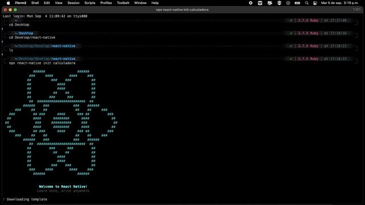The height and width of the screenshot is (205, 365).
Task: Click the battery status icon
Action: [298, 3]
